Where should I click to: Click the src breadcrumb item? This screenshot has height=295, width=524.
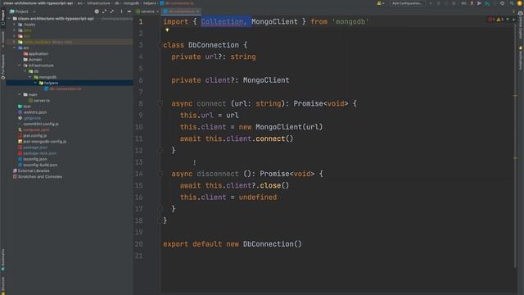click(x=80, y=3)
